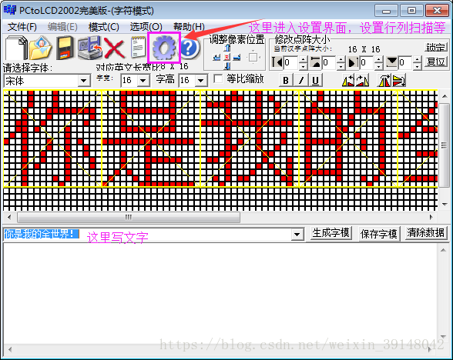453x360 pixels.
Task: Click the glyph grid vertical scrollbar thumb
Action: (444, 145)
